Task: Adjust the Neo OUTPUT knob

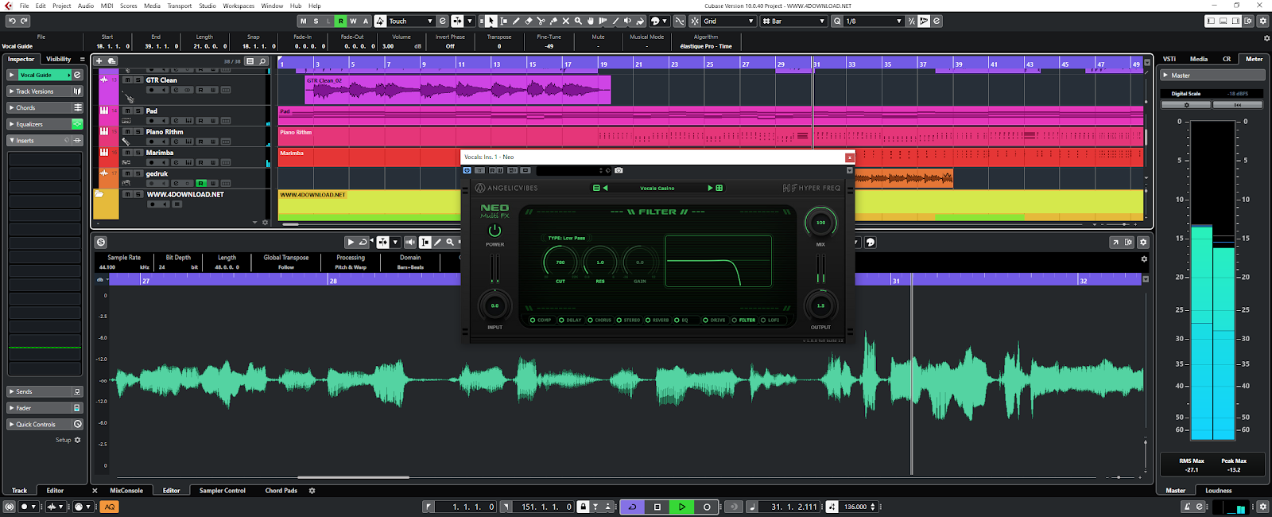Action: click(820, 305)
